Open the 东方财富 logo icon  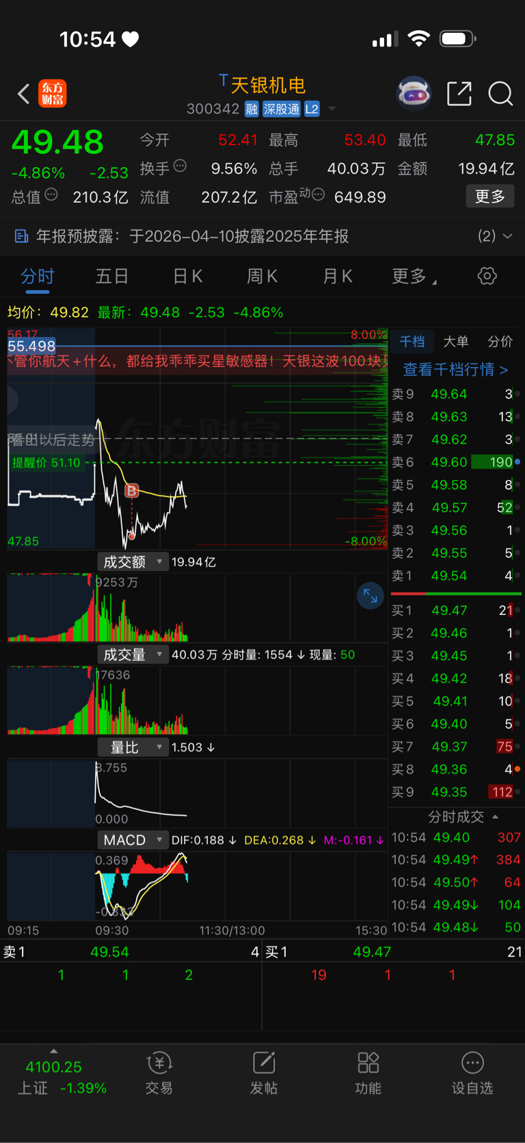(x=53, y=93)
